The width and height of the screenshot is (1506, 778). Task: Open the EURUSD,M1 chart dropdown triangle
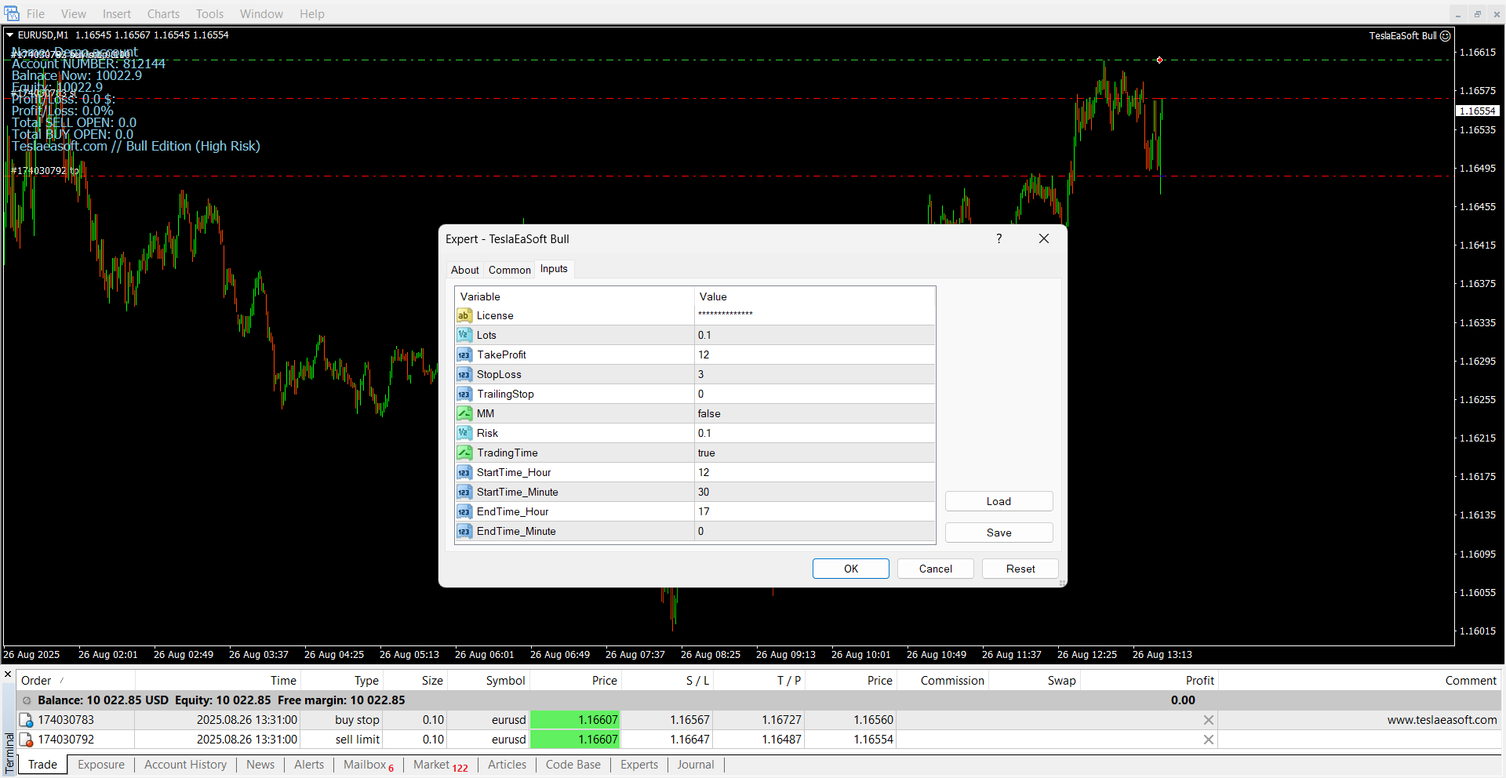pos(10,35)
